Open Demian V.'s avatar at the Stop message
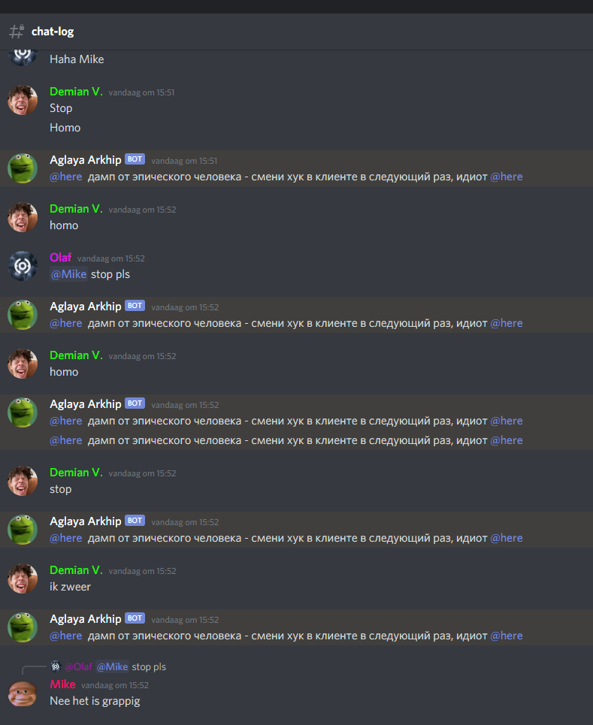Screen dimensions: 593x725 23,100
